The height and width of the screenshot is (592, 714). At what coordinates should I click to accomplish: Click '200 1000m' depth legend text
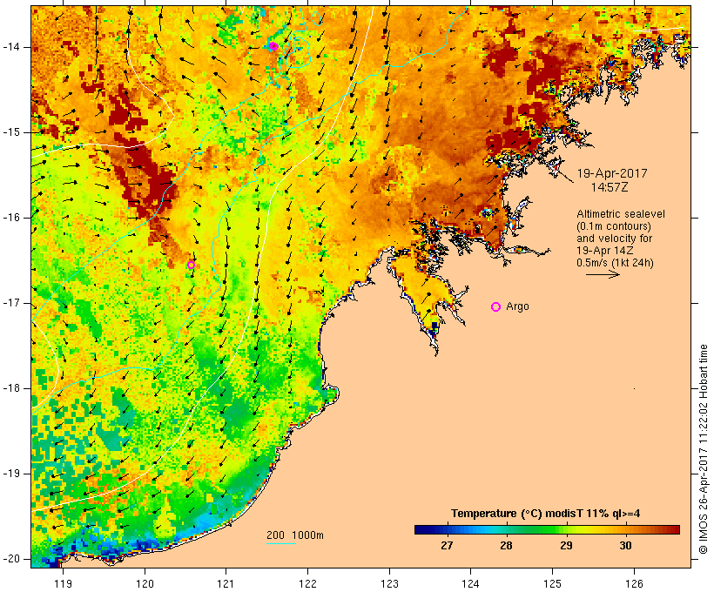pyautogui.click(x=295, y=535)
